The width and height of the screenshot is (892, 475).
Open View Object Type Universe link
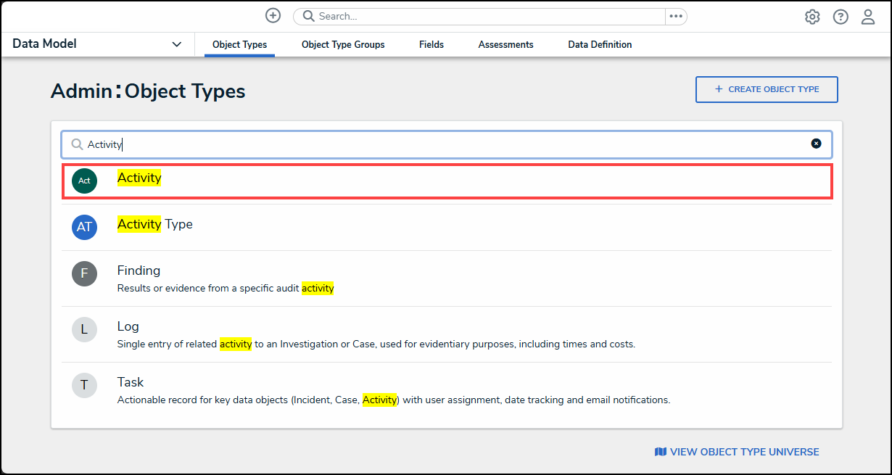click(737, 452)
